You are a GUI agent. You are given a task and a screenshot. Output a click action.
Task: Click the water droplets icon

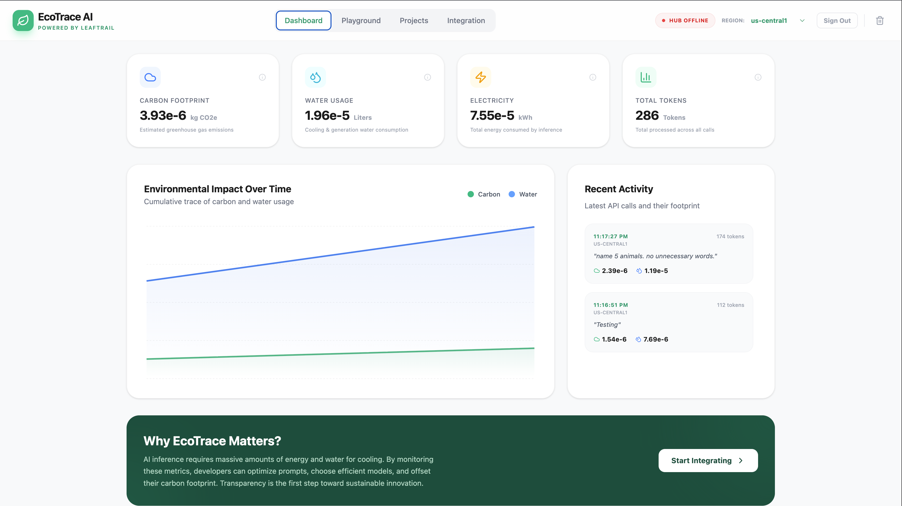point(315,77)
